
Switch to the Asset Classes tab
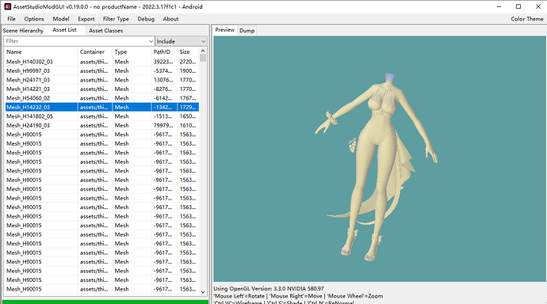tap(105, 31)
